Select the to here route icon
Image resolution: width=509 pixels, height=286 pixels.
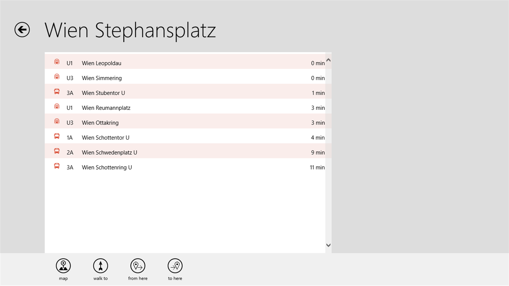pyautogui.click(x=175, y=266)
